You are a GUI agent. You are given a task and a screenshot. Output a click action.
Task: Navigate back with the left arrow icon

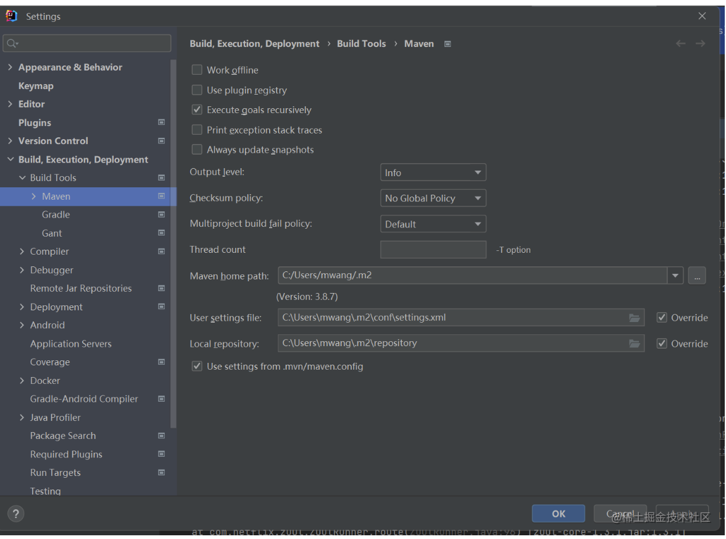(680, 43)
